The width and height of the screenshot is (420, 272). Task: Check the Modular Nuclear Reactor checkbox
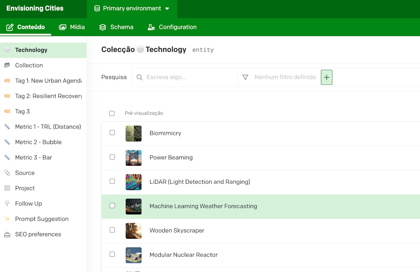point(112,254)
